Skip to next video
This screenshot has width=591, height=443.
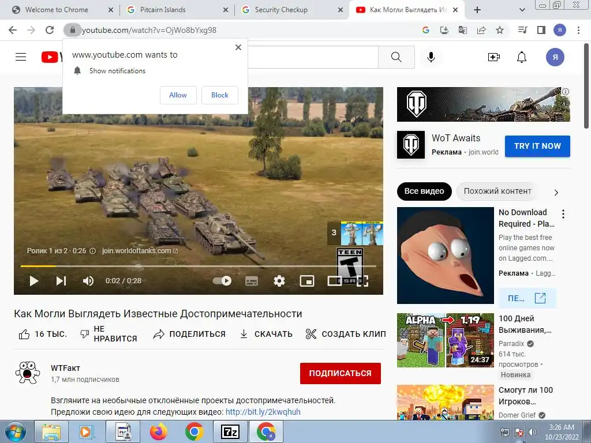(61, 281)
